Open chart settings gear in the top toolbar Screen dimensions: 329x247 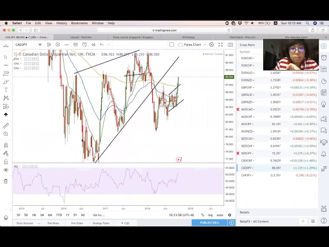(211, 45)
